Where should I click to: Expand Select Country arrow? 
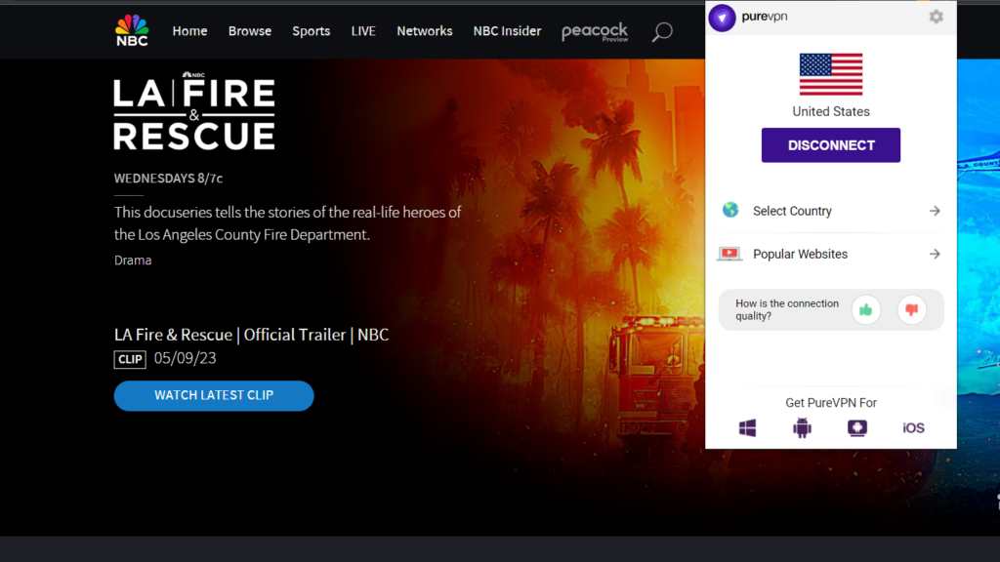click(935, 211)
